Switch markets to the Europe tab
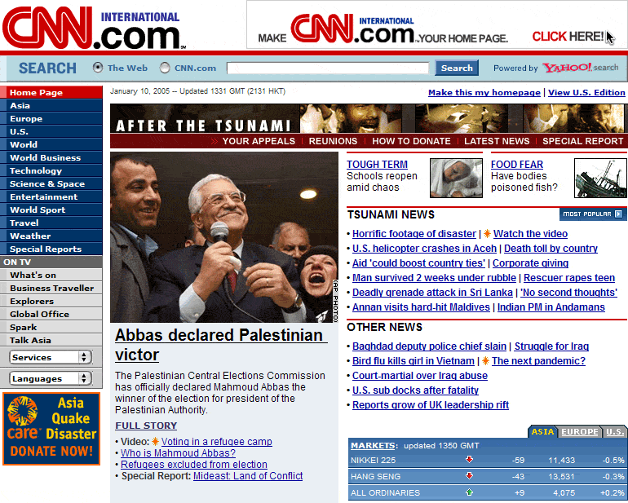The image size is (628, 503). pyautogui.click(x=580, y=432)
